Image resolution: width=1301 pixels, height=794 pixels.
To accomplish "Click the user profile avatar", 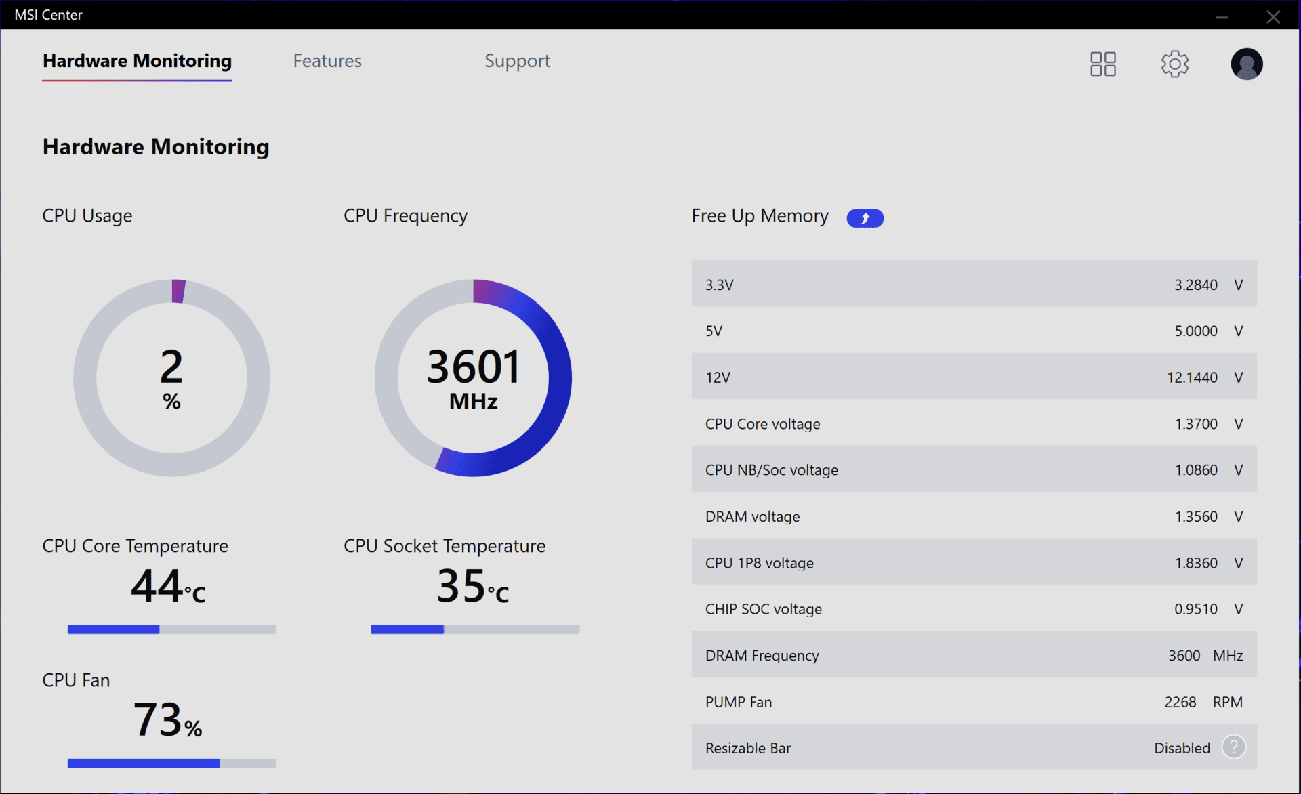I will coord(1246,64).
